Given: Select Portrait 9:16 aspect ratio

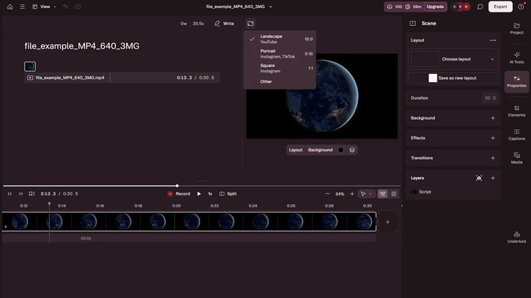Looking at the screenshot, I should tap(280, 54).
